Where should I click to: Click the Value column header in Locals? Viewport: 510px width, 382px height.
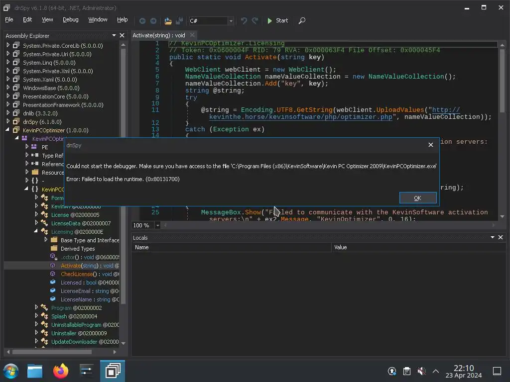(x=418, y=247)
